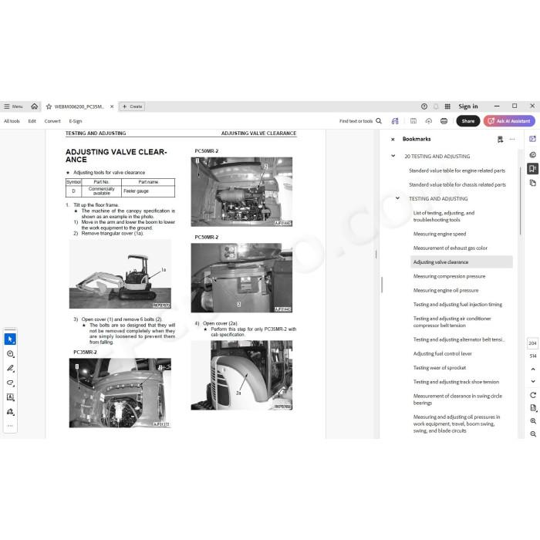Open the Convert menu
Image resolution: width=540 pixels, height=540 pixels.
pyautogui.click(x=52, y=121)
